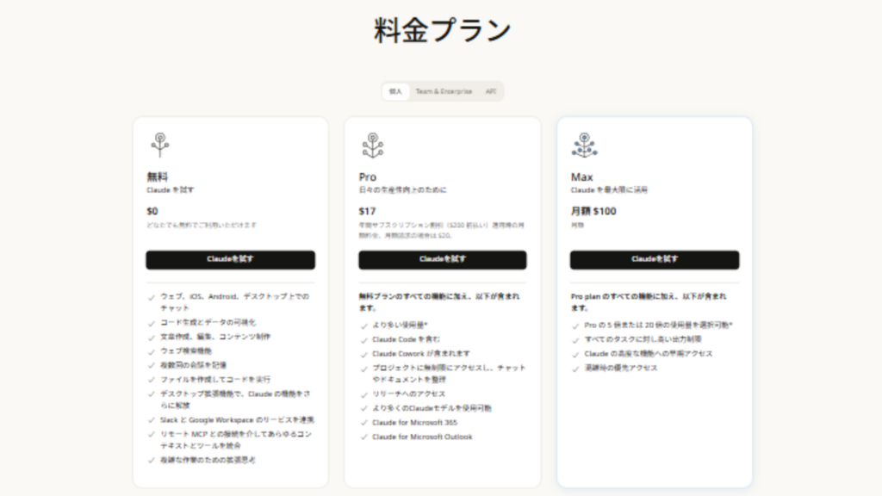Image resolution: width=882 pixels, height=496 pixels.
Task: Click the $17 price text
Action: [367, 212]
